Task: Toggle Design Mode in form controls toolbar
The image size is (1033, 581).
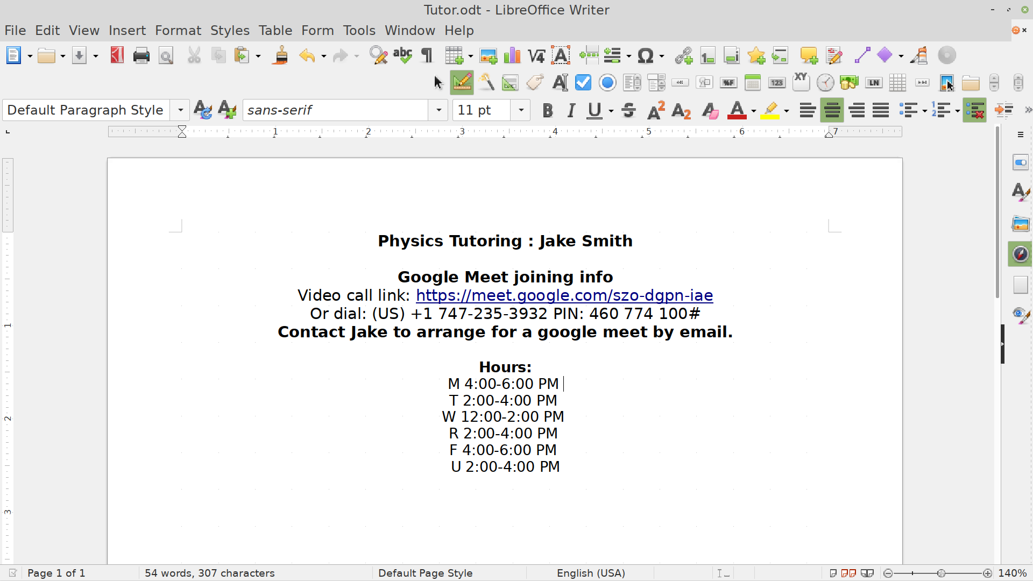Action: tap(462, 83)
